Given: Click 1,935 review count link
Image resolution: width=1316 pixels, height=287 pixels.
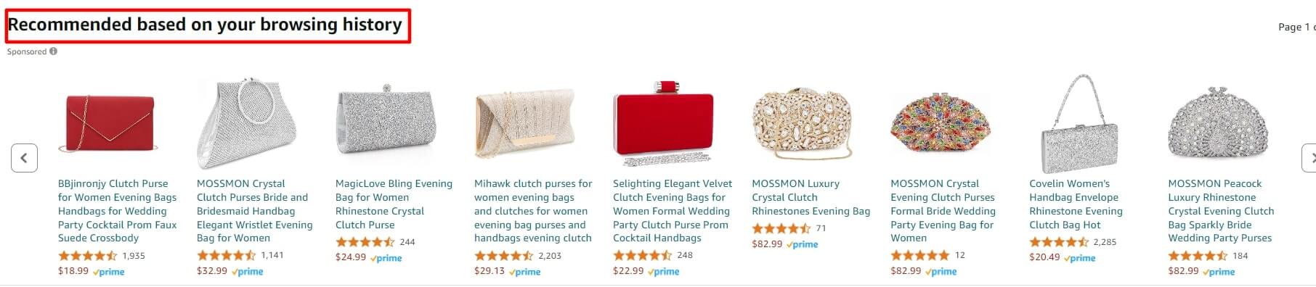Looking at the screenshot, I should [x=134, y=256].
